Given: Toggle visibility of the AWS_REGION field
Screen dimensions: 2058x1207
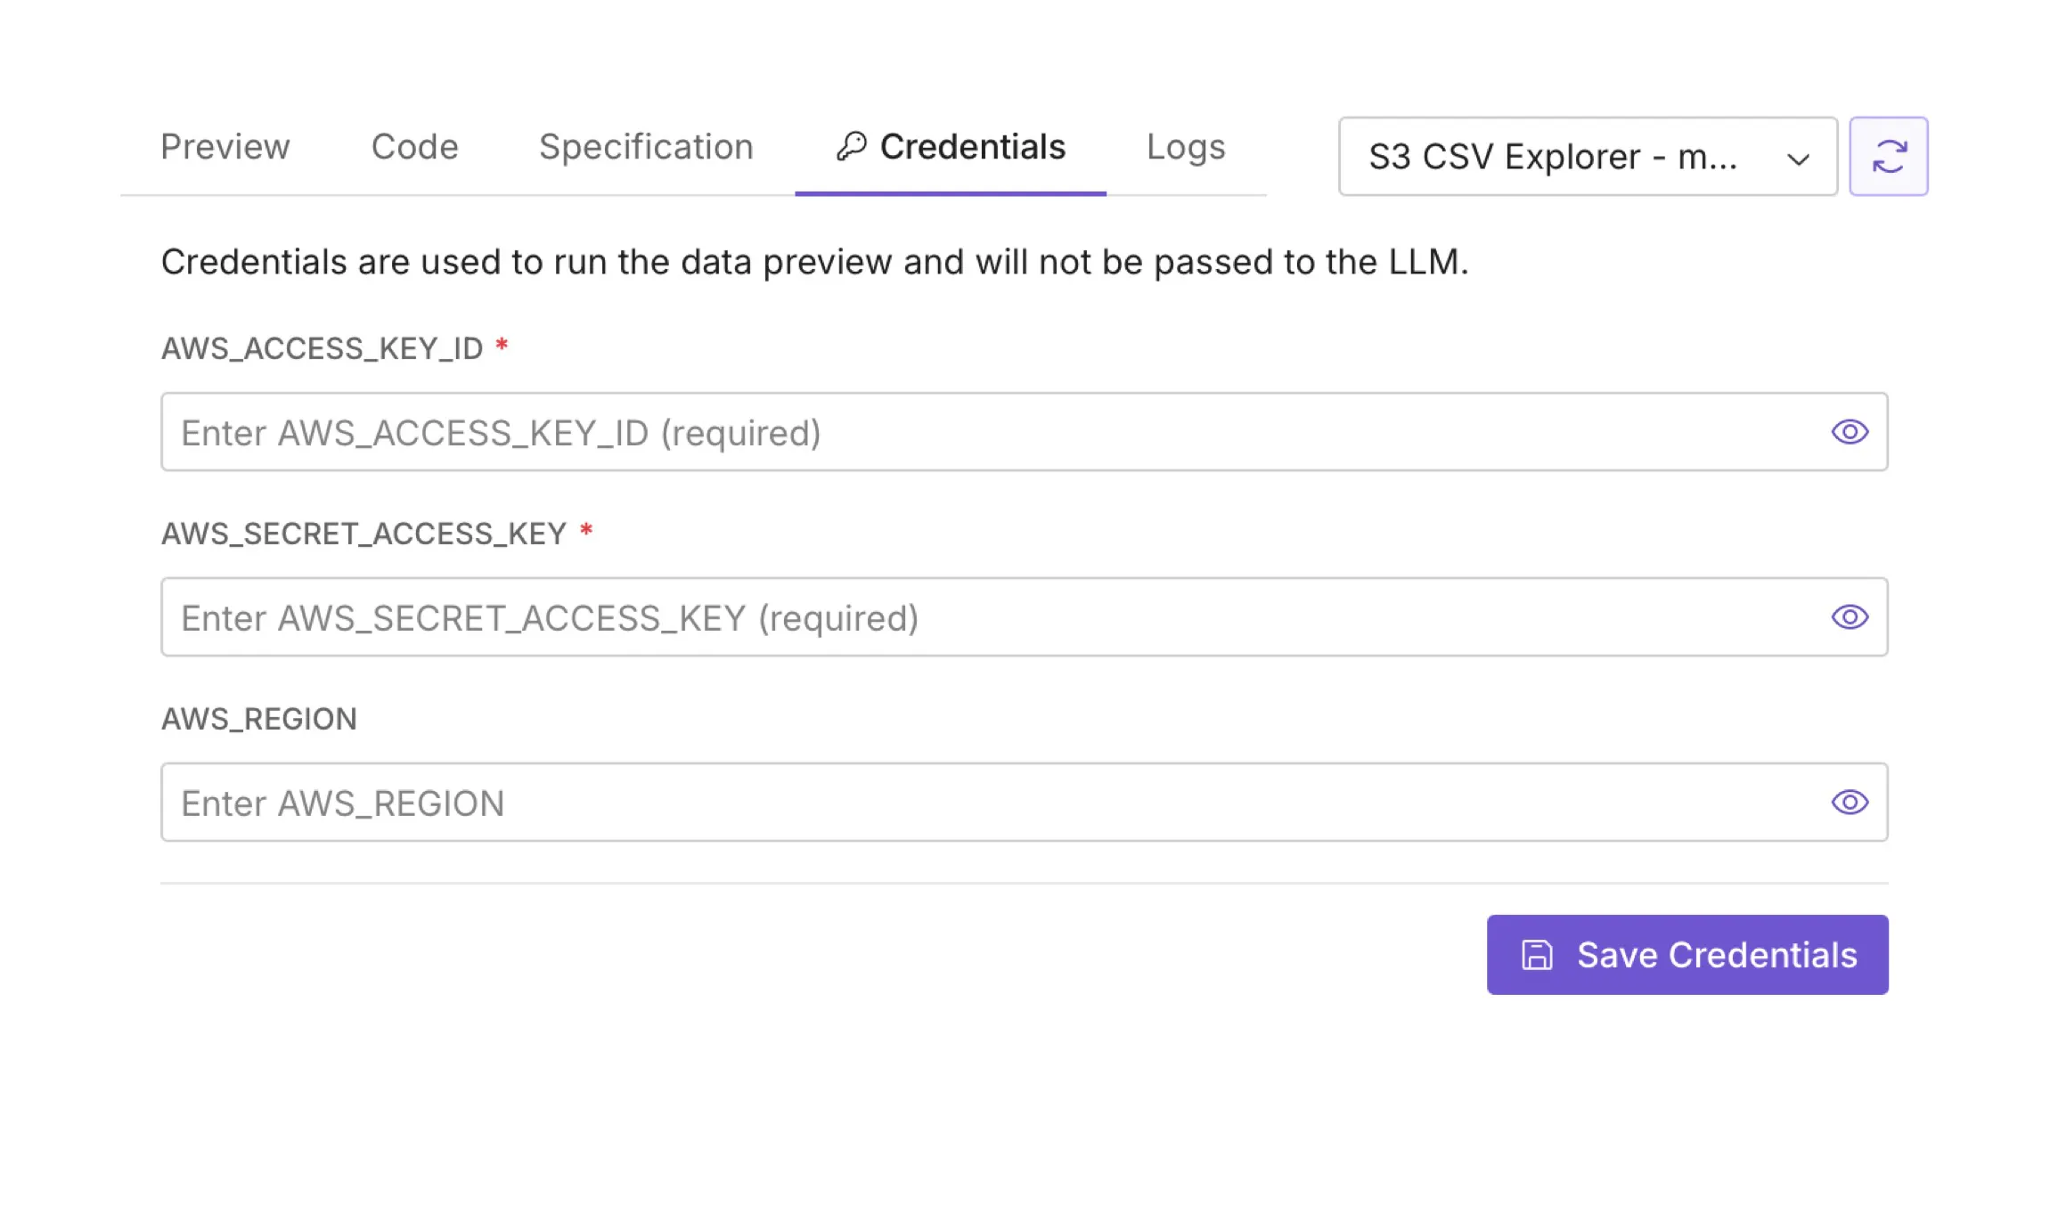Looking at the screenshot, I should tap(1849, 803).
